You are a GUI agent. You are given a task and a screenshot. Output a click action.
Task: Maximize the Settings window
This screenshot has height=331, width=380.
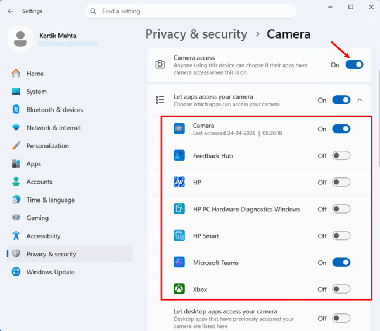pyautogui.click(x=350, y=7)
